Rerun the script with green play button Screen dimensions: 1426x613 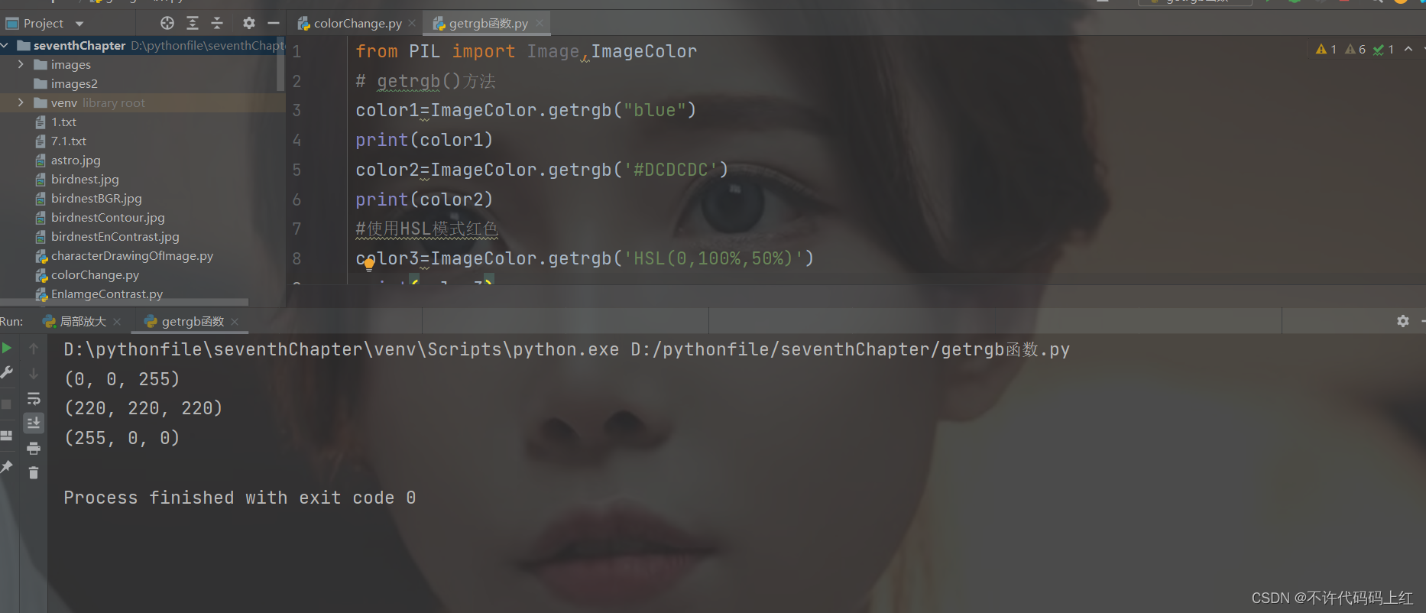pyautogui.click(x=7, y=348)
